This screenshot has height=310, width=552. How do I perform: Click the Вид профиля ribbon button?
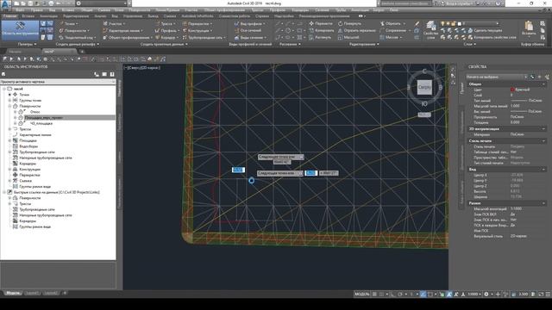coord(250,24)
